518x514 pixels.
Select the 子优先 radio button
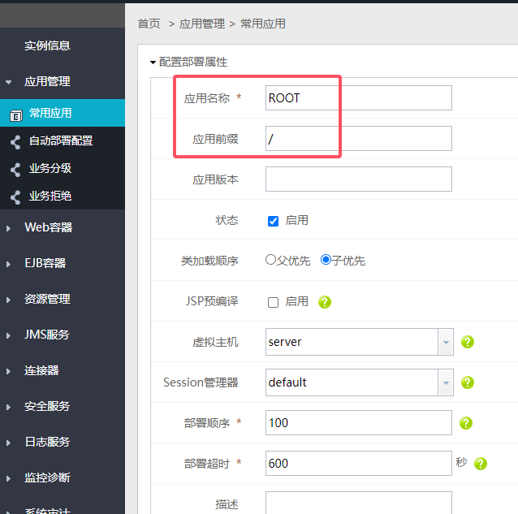326,260
